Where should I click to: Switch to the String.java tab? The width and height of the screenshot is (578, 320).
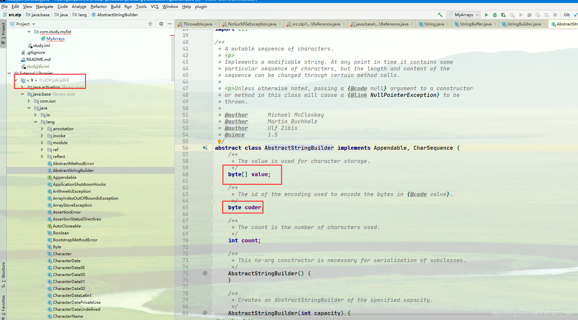434,24
